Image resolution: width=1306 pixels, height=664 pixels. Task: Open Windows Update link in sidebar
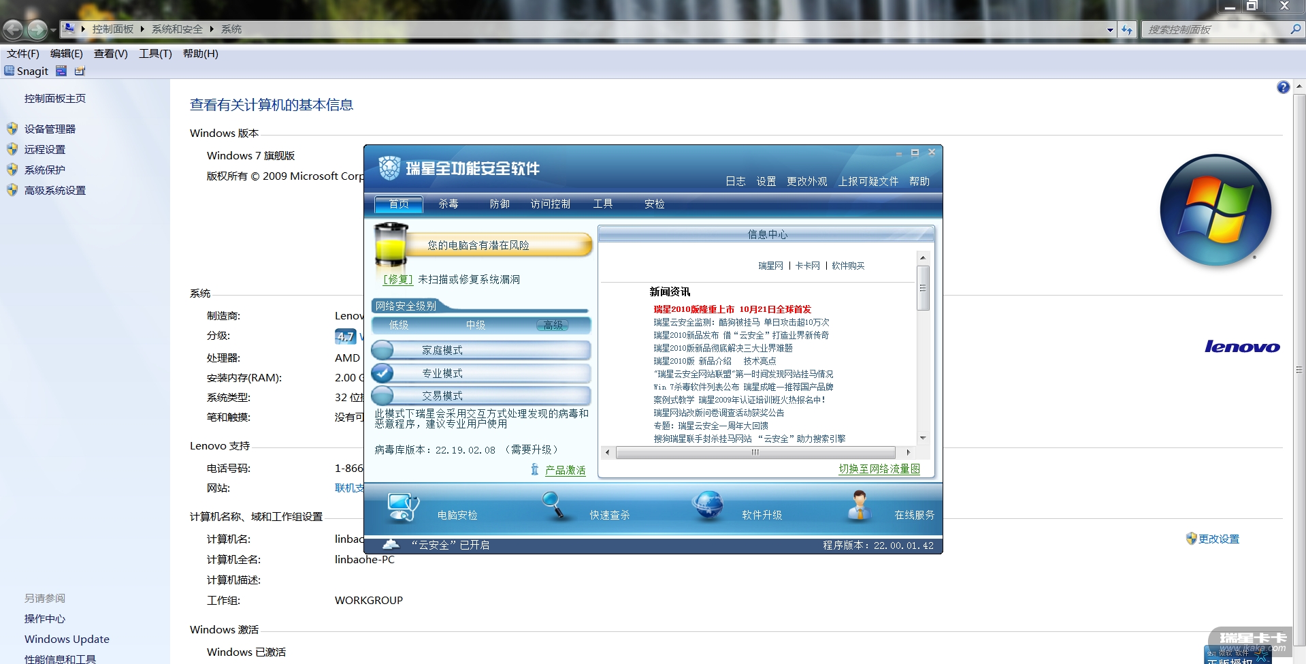67,639
